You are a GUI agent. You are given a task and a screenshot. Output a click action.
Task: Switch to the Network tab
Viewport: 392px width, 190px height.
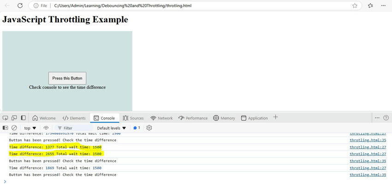coord(161,118)
